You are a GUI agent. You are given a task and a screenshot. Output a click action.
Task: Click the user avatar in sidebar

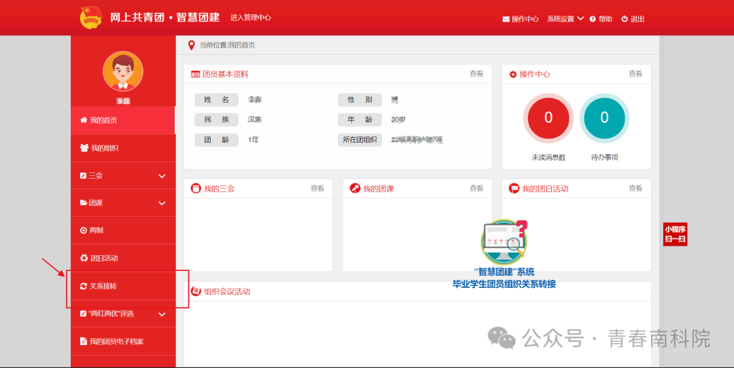click(123, 71)
